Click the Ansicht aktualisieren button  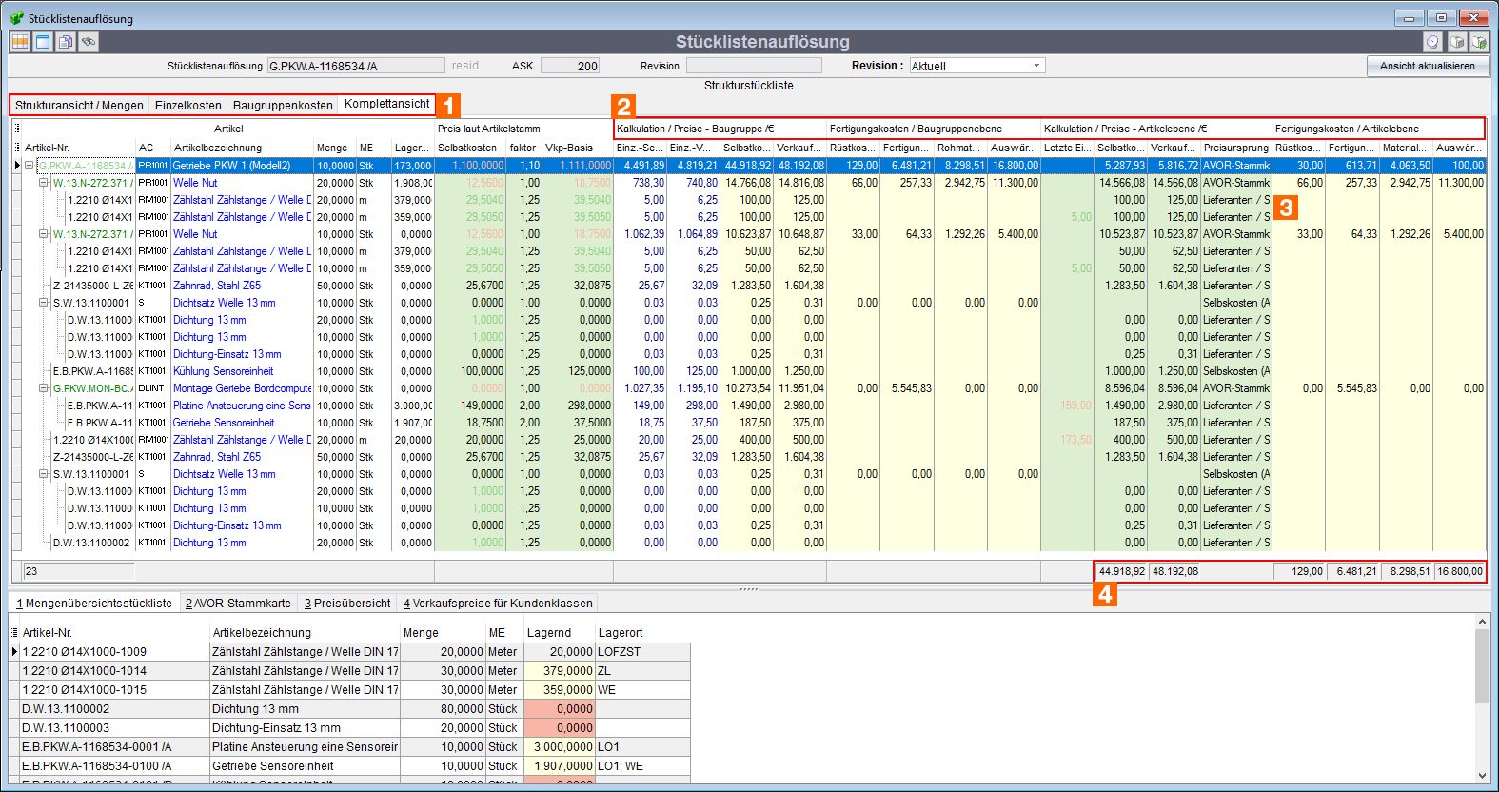point(1428,66)
